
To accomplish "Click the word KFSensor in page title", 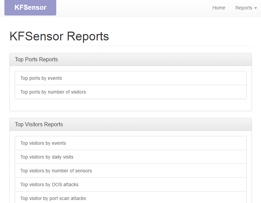I will (36, 36).
